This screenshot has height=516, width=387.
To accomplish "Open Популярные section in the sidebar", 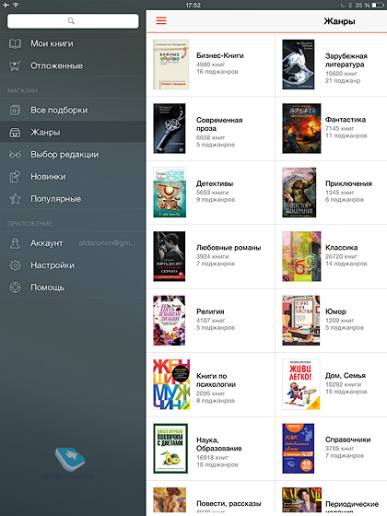I will 73,199.
